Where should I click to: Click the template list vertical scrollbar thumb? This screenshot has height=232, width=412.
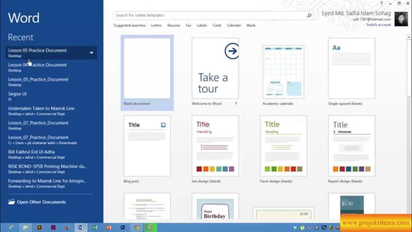click(409, 68)
